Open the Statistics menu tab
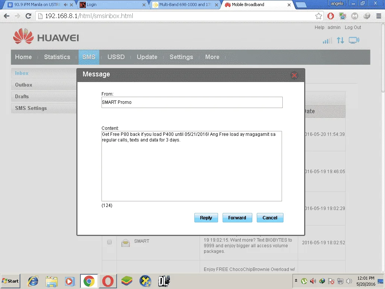The image size is (385, 289). point(57,57)
